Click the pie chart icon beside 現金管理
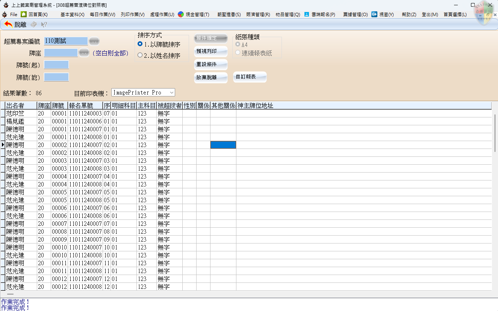This screenshot has width=498, height=311. pos(181,14)
